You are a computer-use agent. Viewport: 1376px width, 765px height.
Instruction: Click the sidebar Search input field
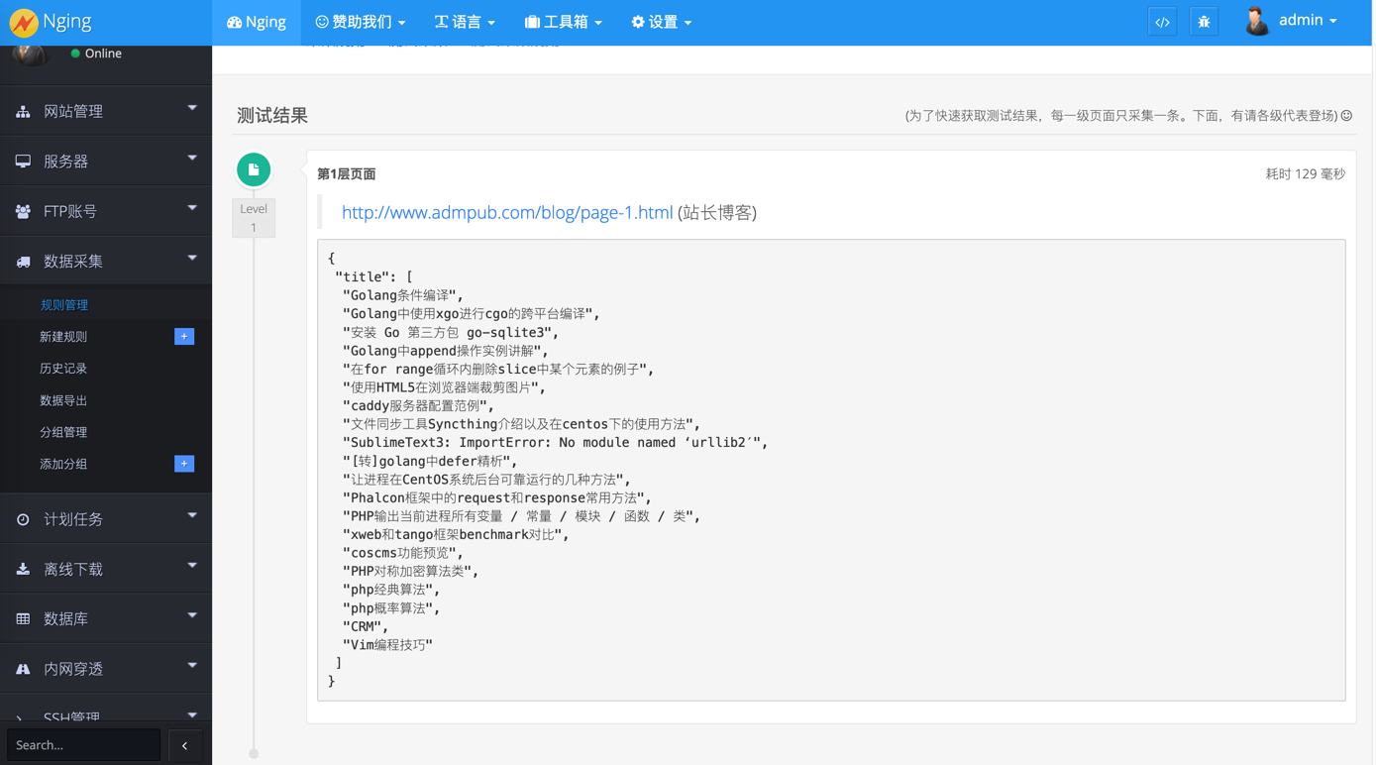click(83, 745)
